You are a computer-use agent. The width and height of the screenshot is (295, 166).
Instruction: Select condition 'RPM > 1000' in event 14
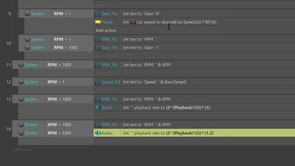(59, 125)
